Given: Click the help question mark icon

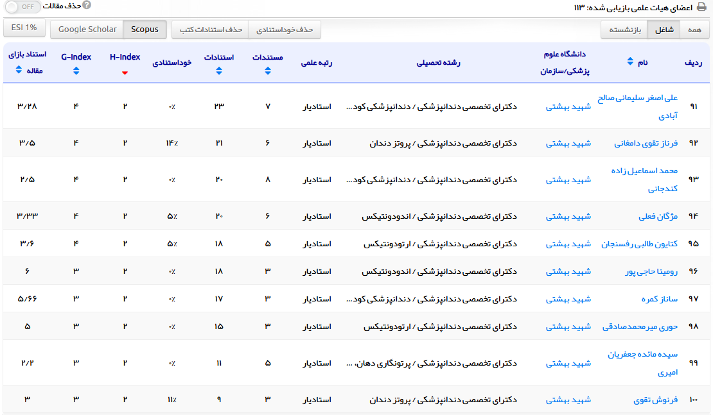Looking at the screenshot, I should click(87, 5).
